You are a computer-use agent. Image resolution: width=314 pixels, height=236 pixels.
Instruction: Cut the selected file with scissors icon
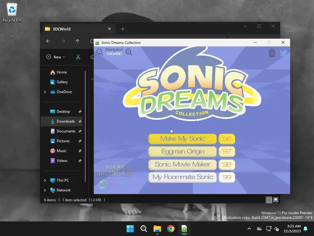[78, 57]
